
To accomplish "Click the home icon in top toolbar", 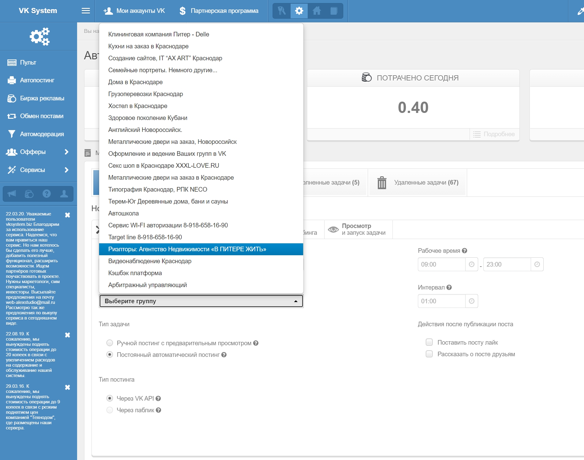I will pyautogui.click(x=317, y=11).
